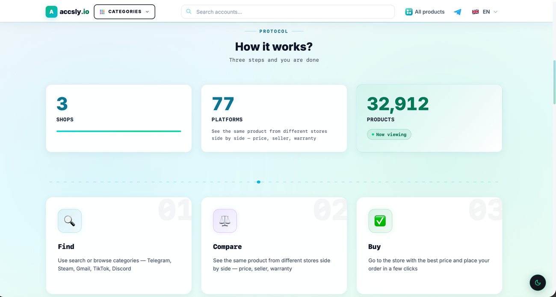Click the magnifying glass Find step icon
Image resolution: width=556 pixels, height=297 pixels.
point(70,221)
